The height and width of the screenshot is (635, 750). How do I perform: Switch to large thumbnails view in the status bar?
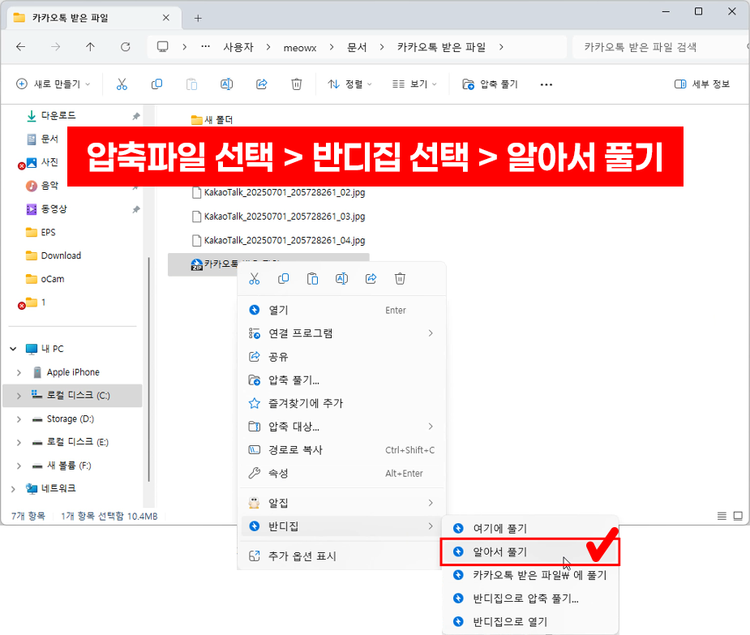pos(738,516)
